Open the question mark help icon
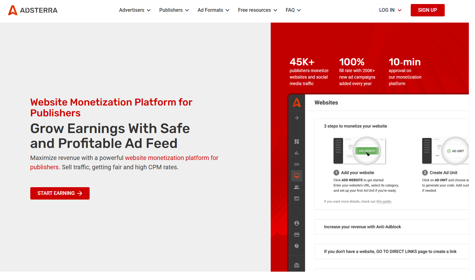The image size is (475, 280). coord(297,246)
